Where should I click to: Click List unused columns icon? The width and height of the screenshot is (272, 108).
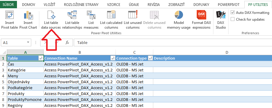tap(133, 14)
